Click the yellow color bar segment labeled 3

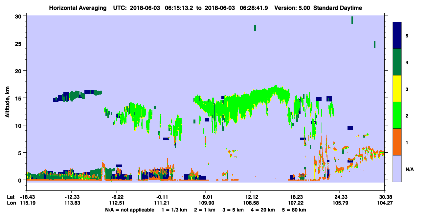[397, 89]
